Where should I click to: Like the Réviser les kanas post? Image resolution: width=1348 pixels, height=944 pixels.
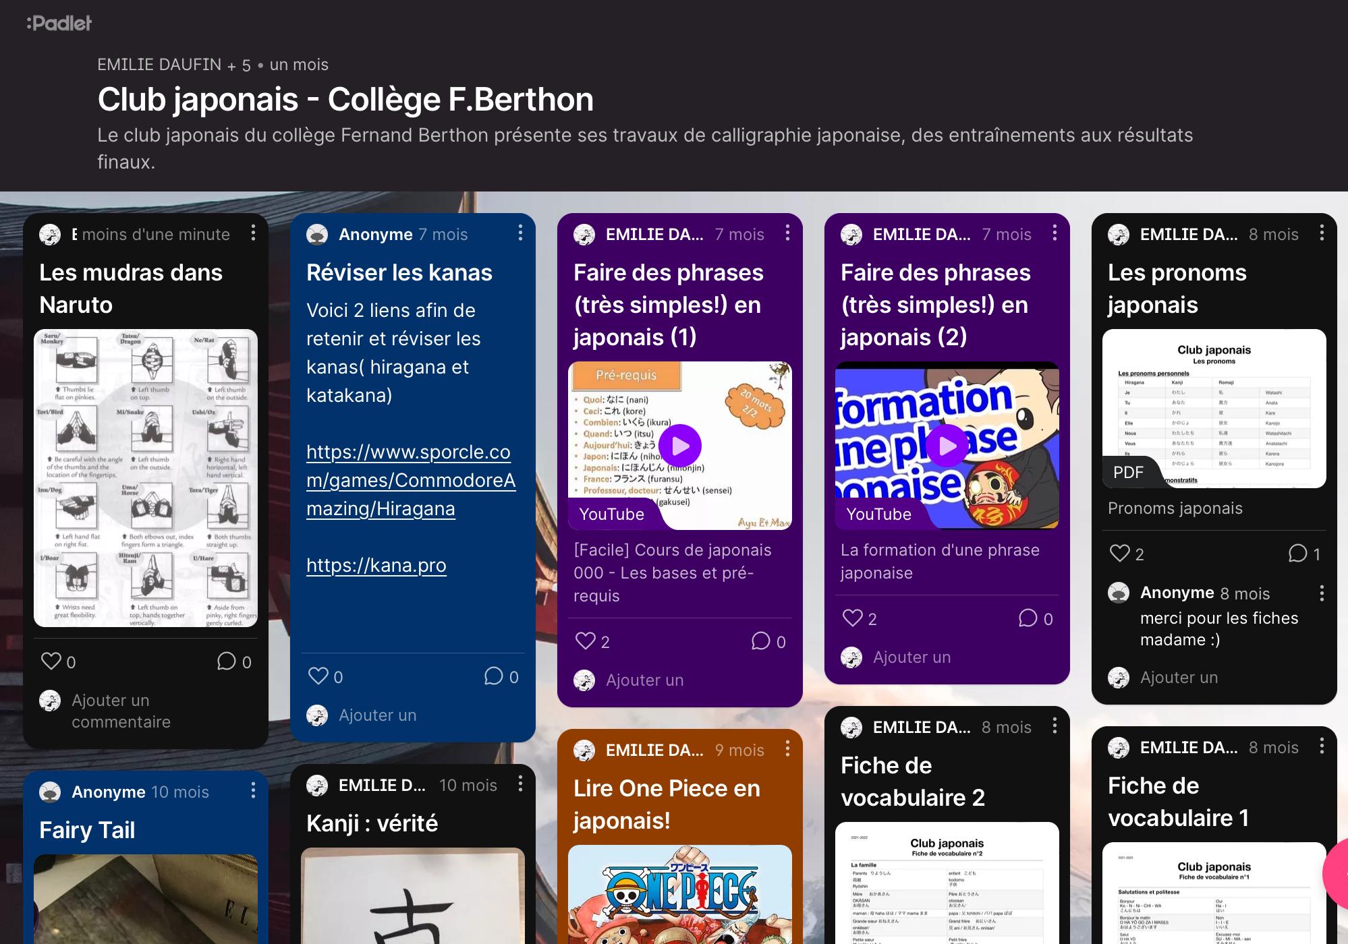(x=318, y=676)
